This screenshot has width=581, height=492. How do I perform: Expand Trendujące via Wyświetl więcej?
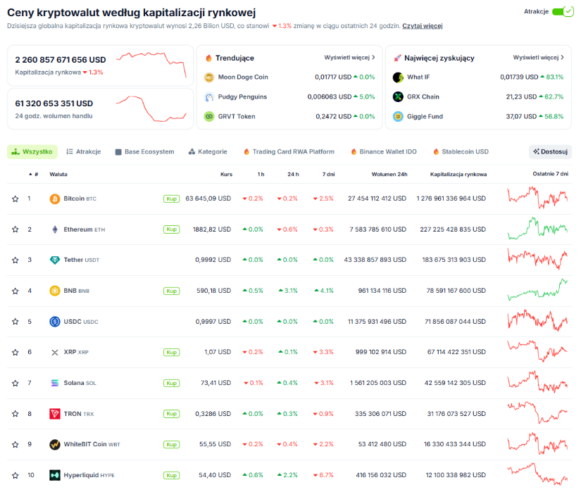(349, 58)
